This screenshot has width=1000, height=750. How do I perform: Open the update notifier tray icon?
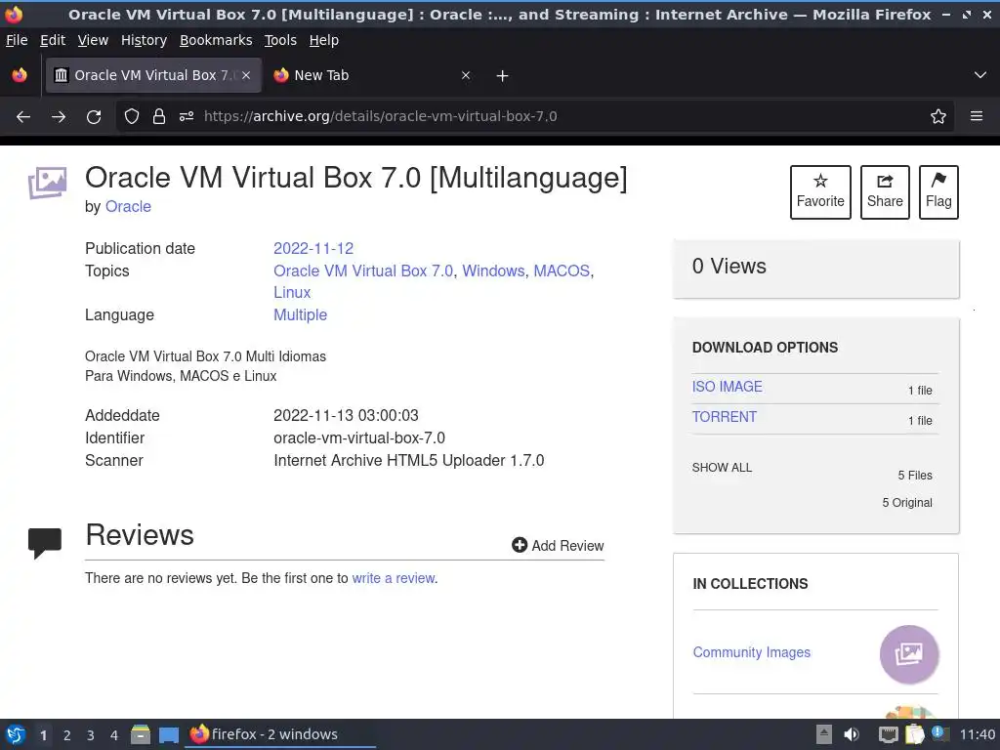940,733
